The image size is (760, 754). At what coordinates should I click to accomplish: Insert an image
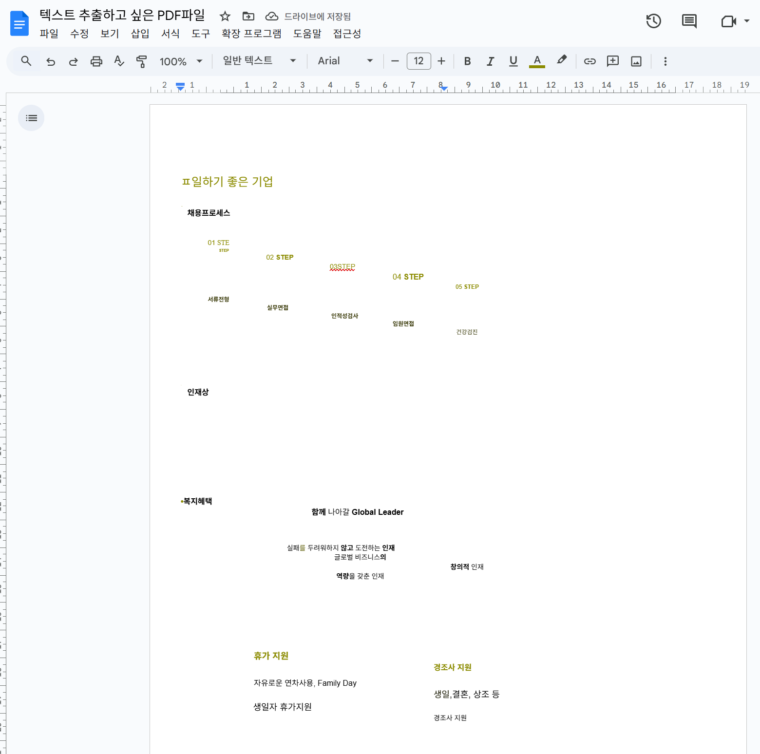pos(636,61)
